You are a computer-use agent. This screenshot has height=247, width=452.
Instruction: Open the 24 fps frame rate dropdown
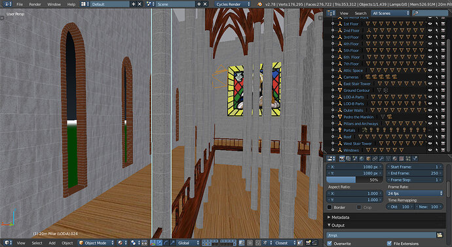(415, 193)
